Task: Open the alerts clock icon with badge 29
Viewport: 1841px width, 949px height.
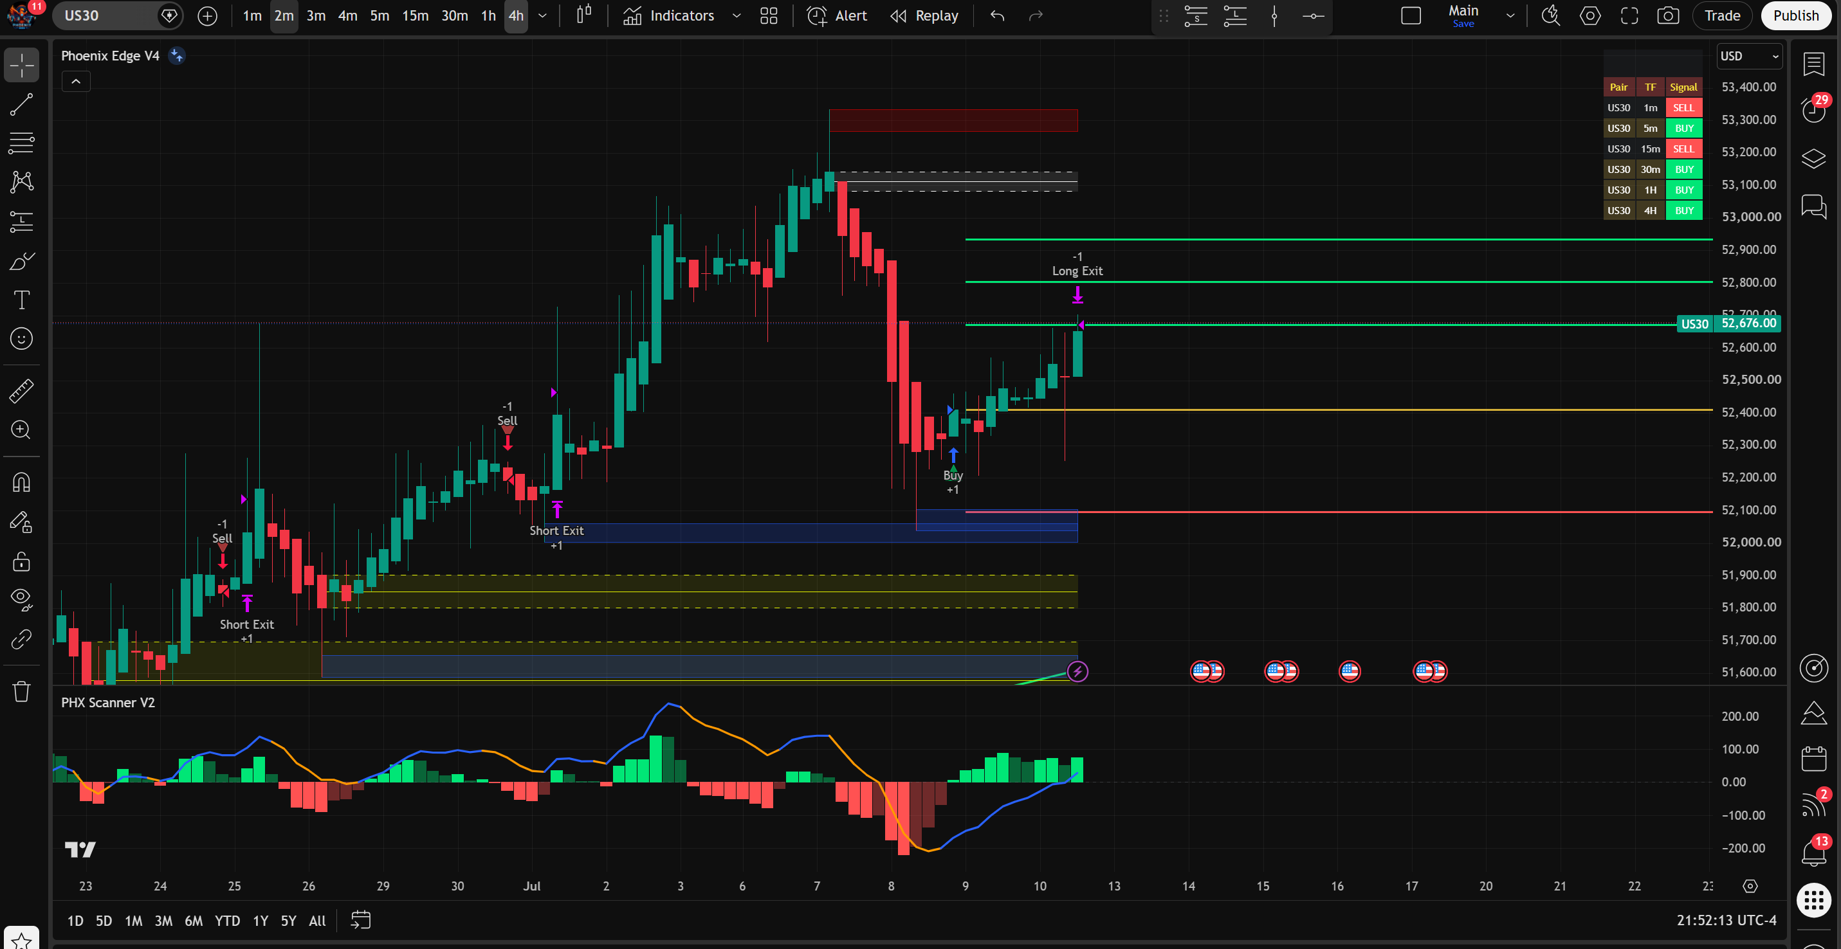Action: click(x=1814, y=109)
